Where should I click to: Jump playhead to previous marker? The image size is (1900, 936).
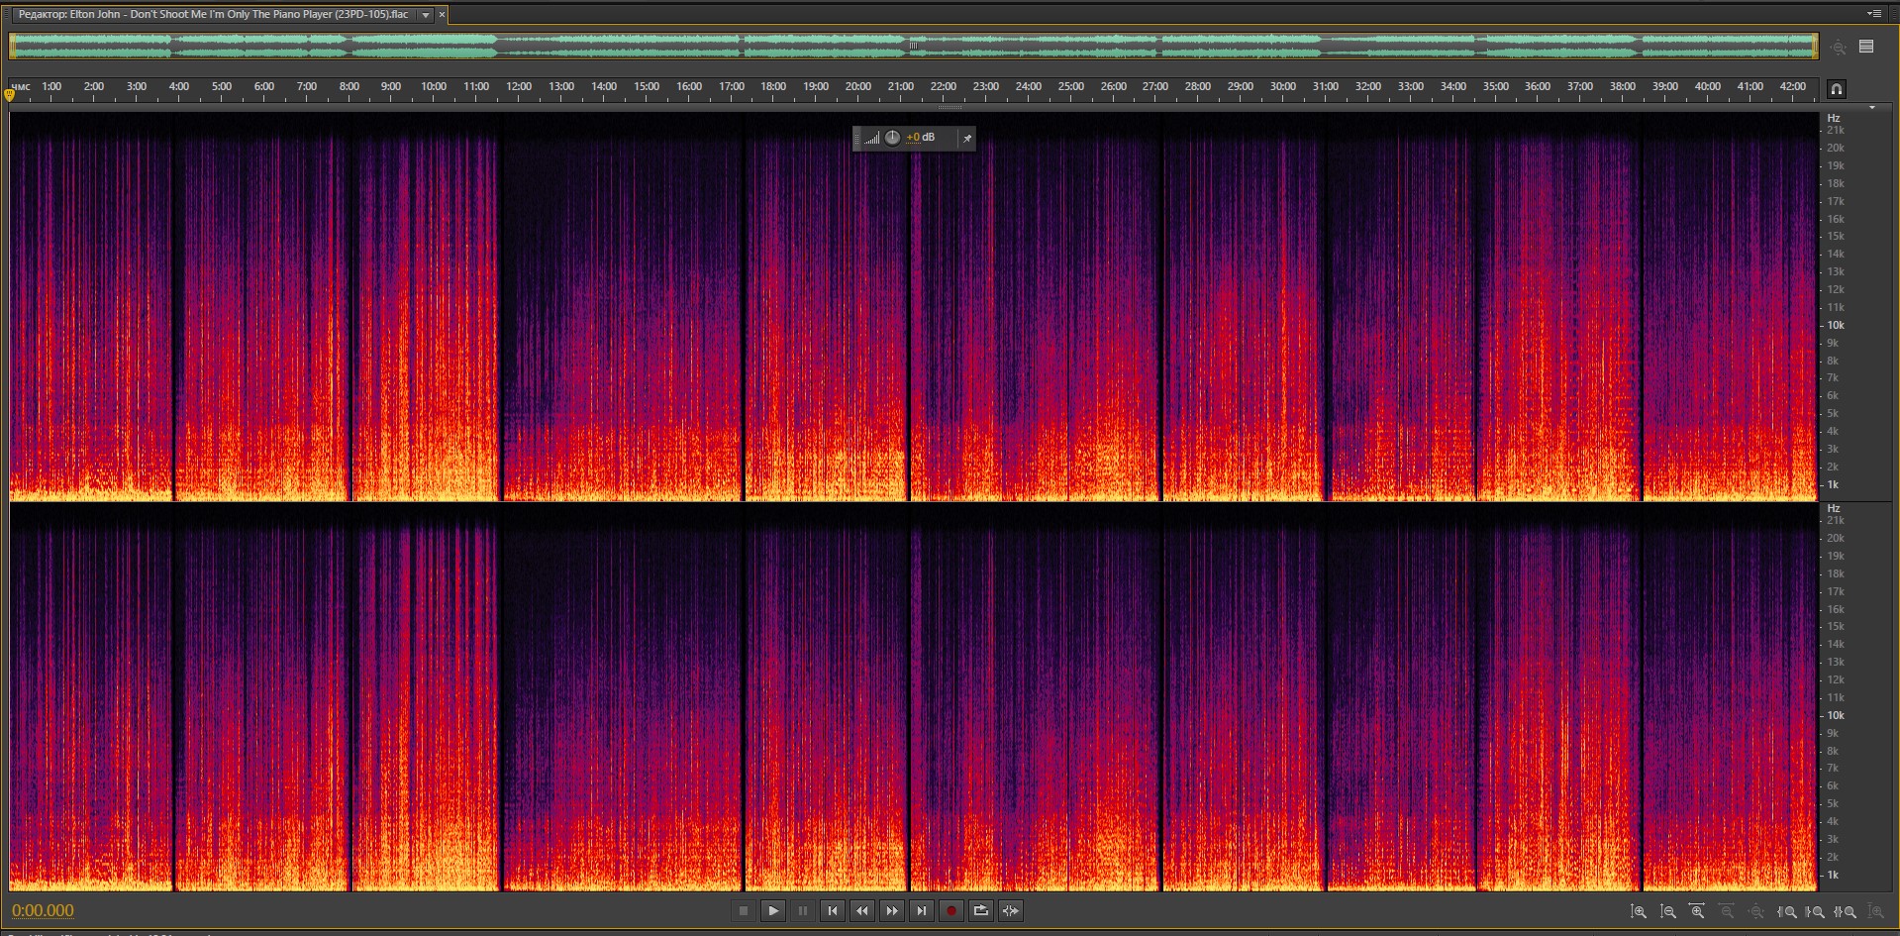click(x=833, y=911)
